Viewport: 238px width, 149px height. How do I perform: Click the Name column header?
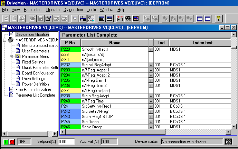(x=115, y=43)
